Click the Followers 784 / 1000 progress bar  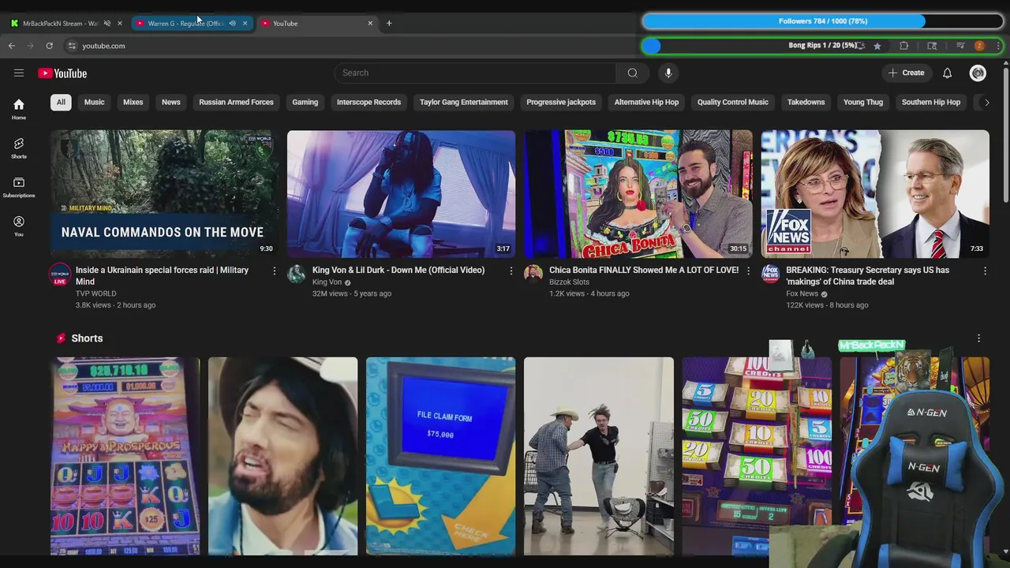pos(822,21)
